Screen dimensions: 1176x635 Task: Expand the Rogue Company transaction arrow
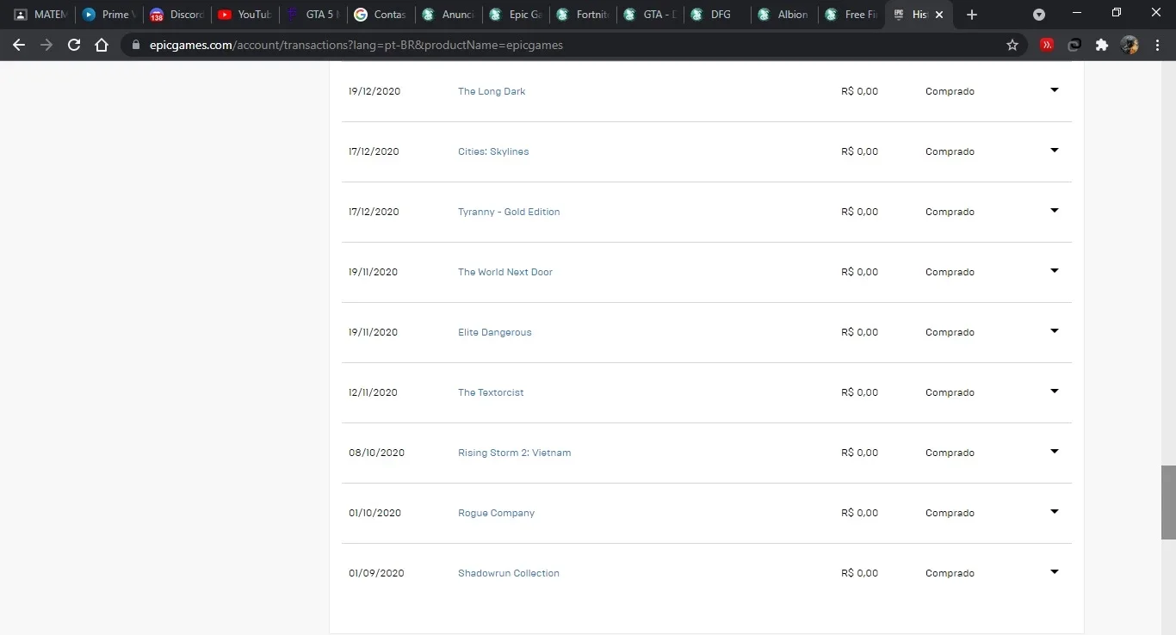pyautogui.click(x=1054, y=512)
